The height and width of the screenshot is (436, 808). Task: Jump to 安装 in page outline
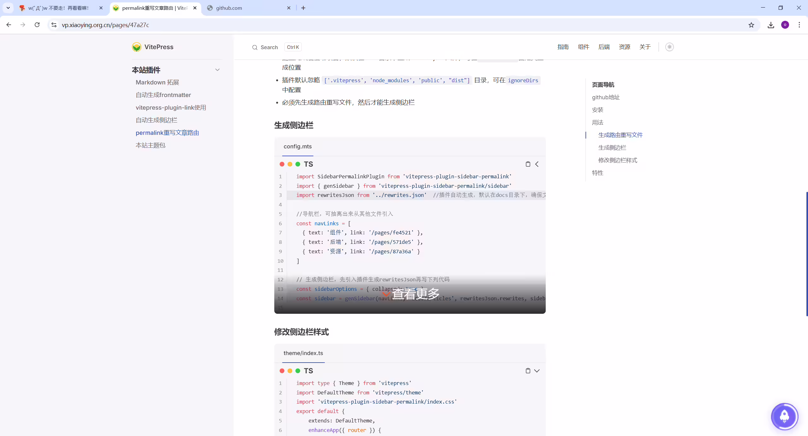pos(597,110)
